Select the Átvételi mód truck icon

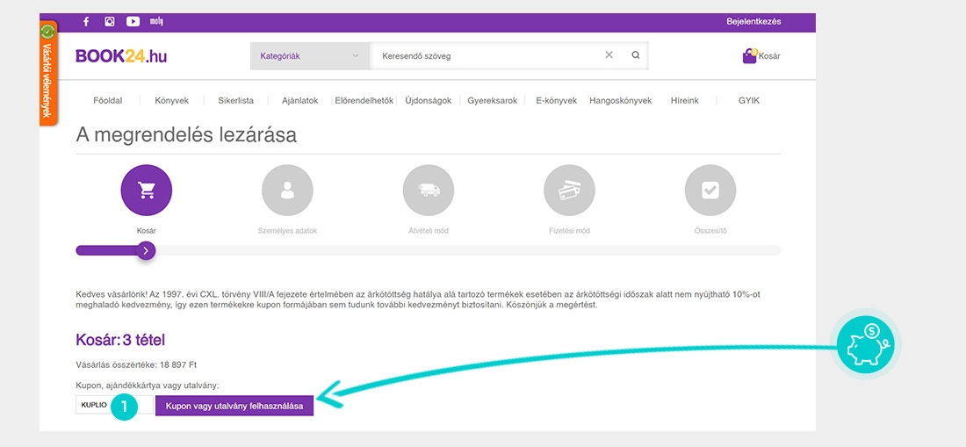click(x=429, y=191)
